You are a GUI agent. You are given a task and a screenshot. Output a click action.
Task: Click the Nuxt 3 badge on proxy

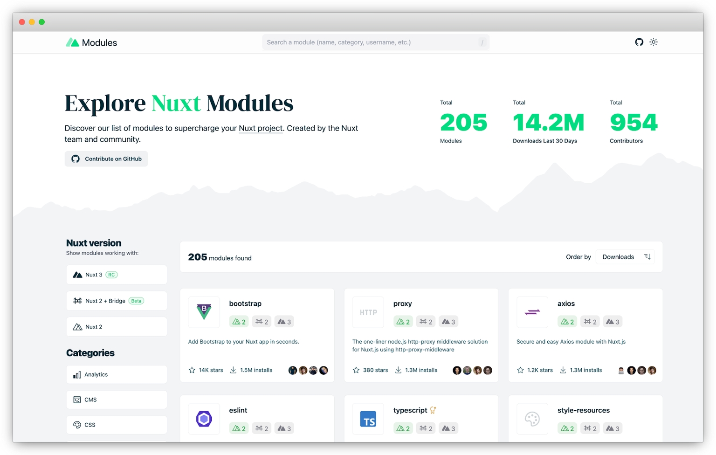(x=448, y=322)
